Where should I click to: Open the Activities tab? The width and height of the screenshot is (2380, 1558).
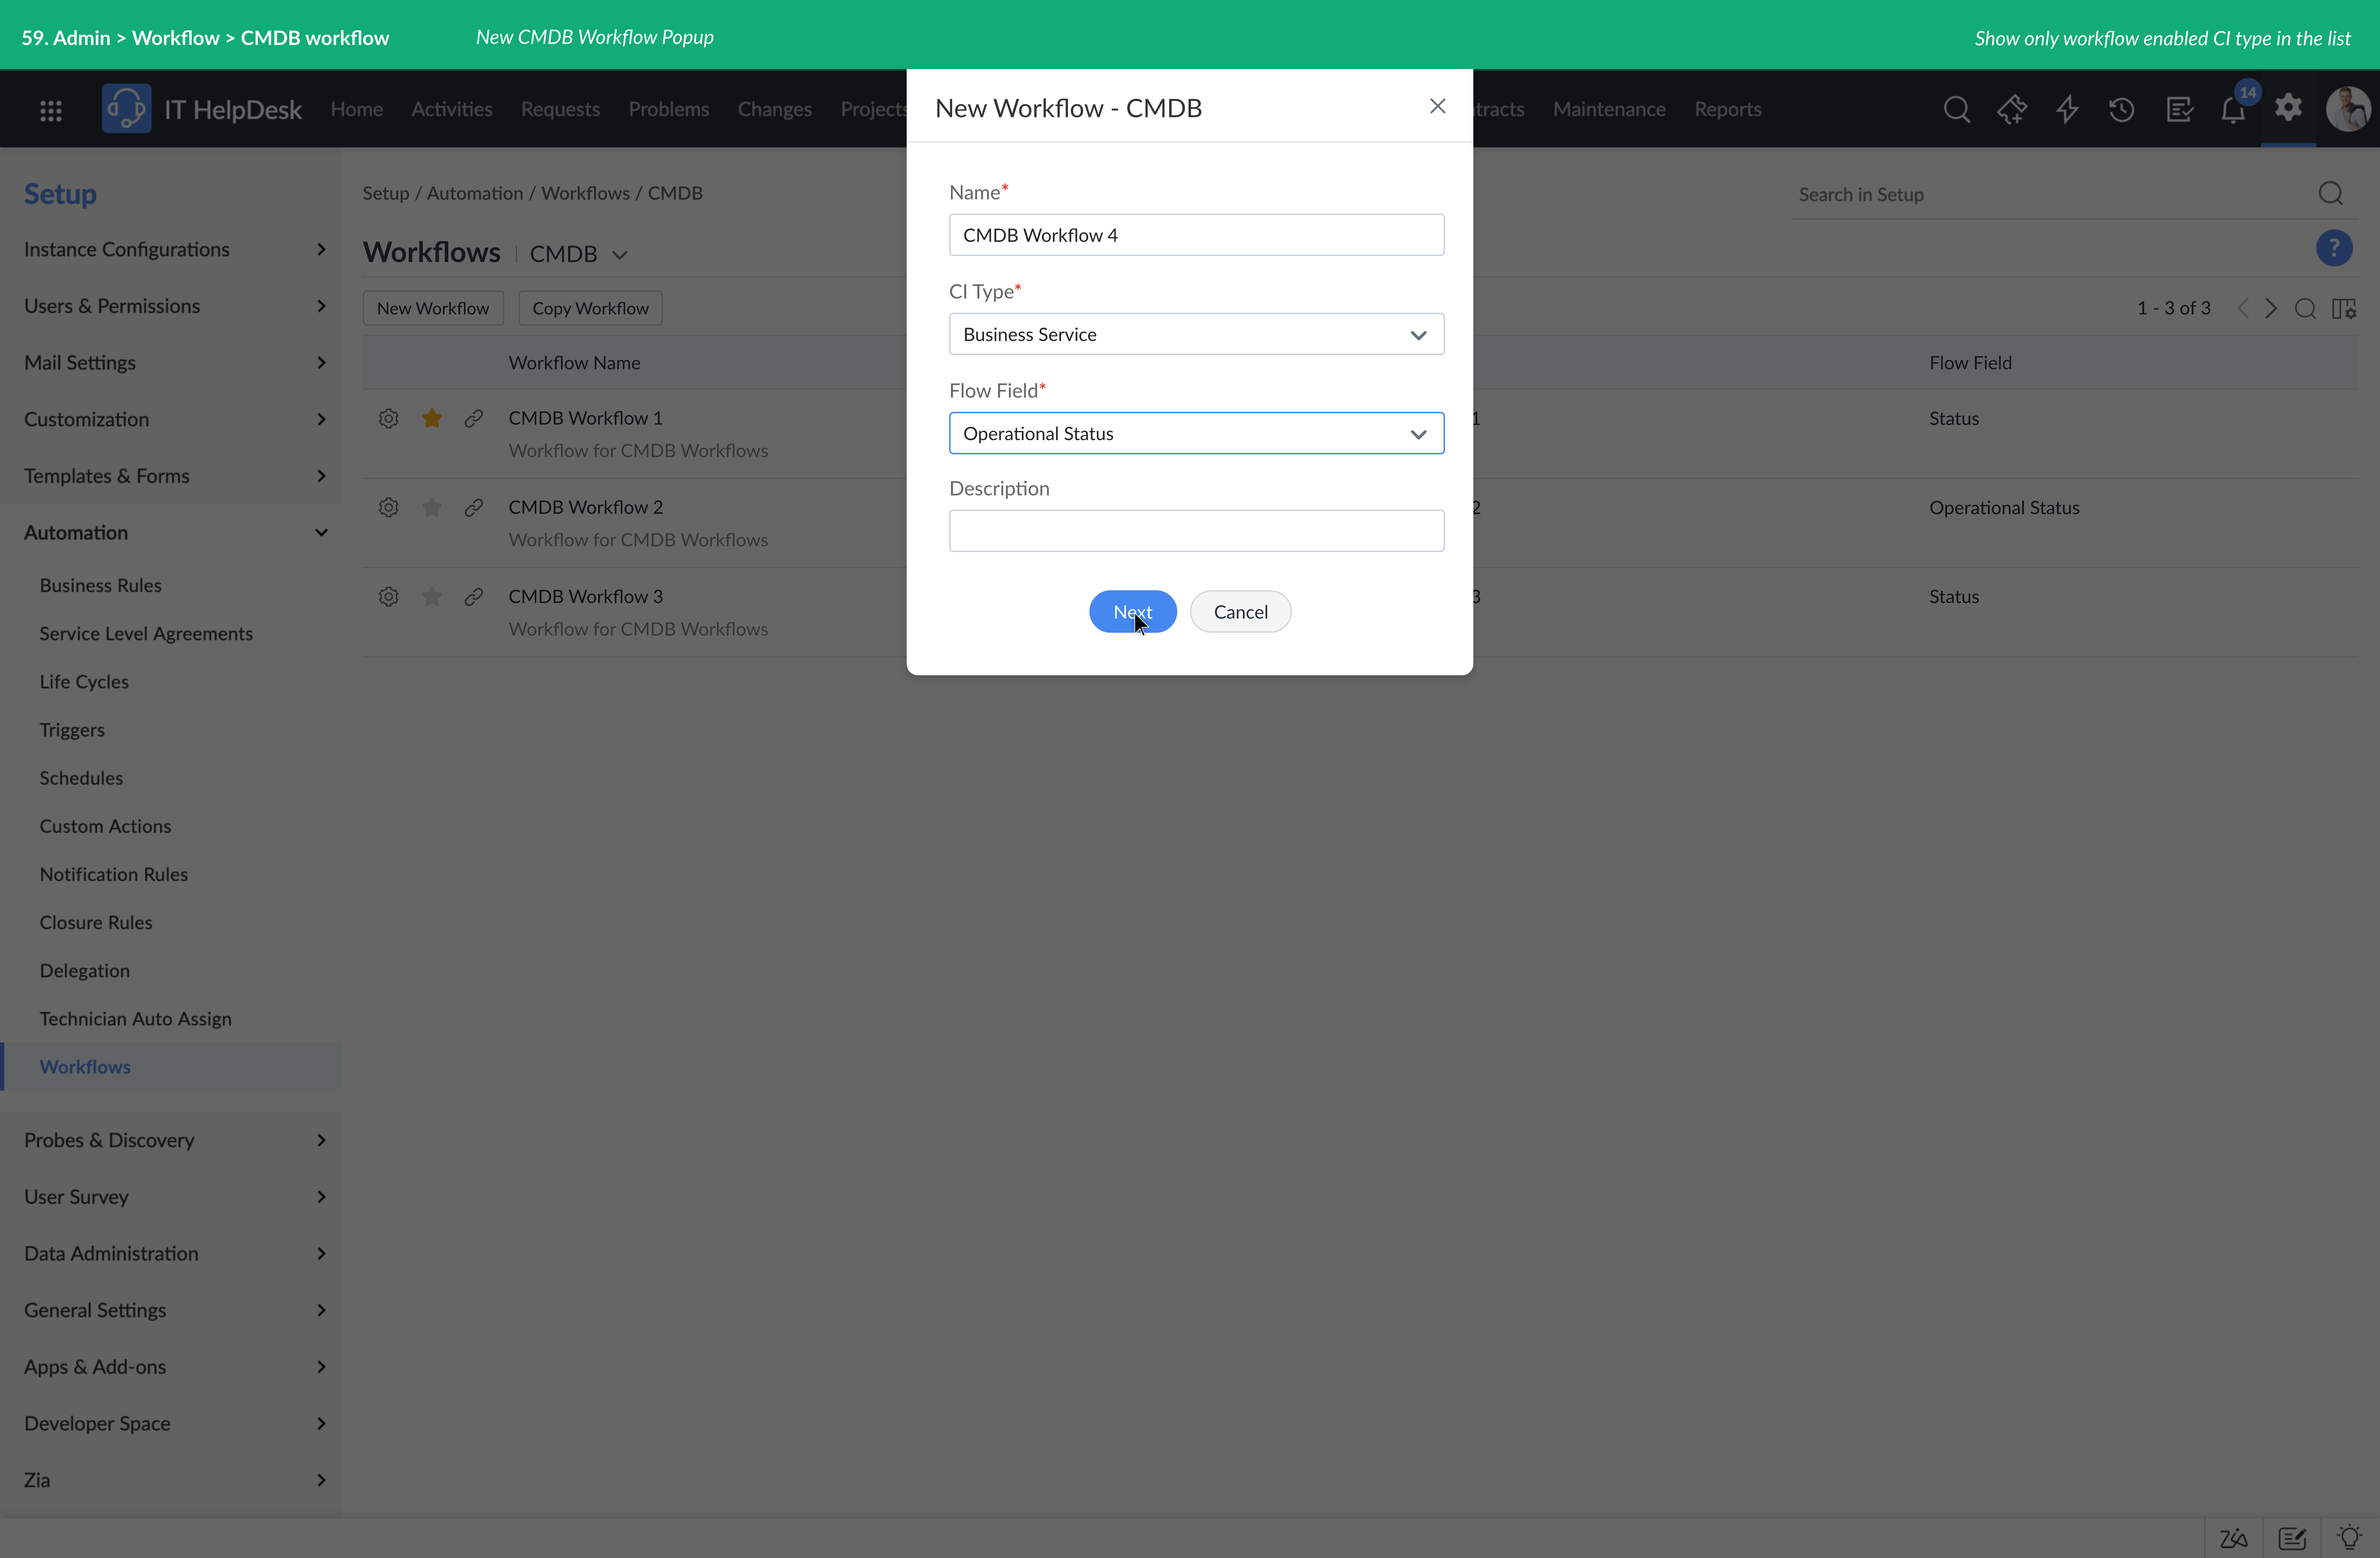click(x=452, y=109)
